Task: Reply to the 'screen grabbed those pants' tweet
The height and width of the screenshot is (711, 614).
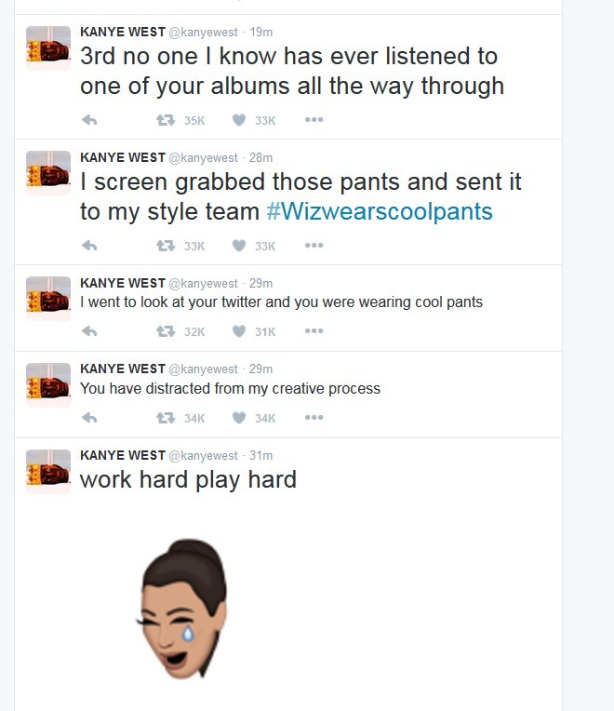Action: [89, 246]
